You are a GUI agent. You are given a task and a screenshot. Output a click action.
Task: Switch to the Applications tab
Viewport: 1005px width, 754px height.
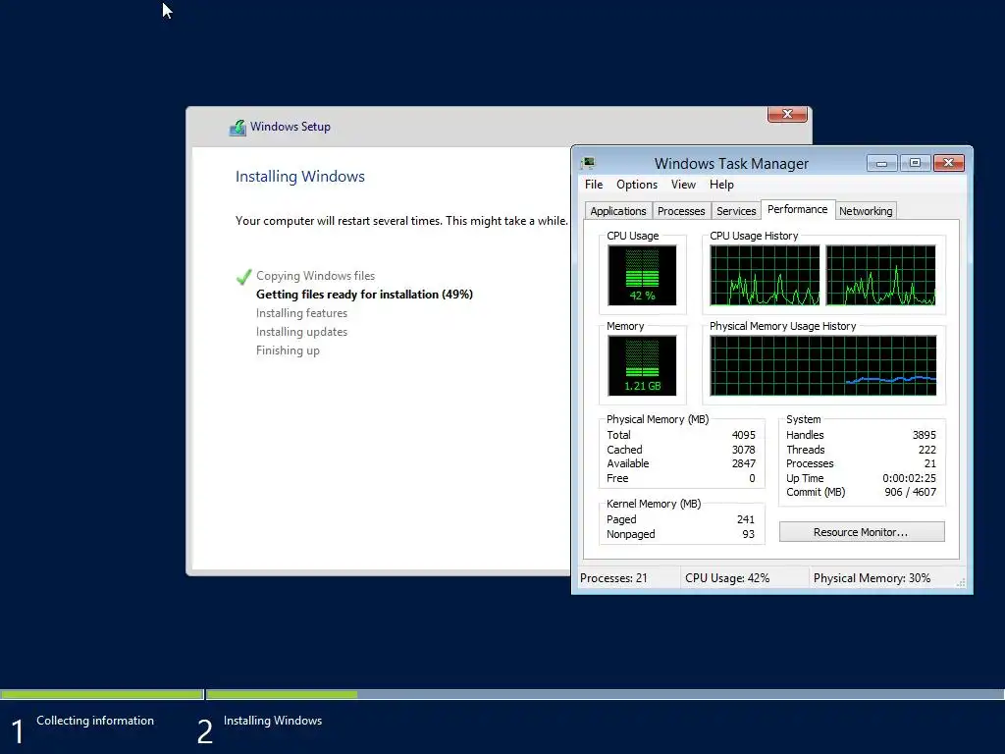click(x=618, y=211)
